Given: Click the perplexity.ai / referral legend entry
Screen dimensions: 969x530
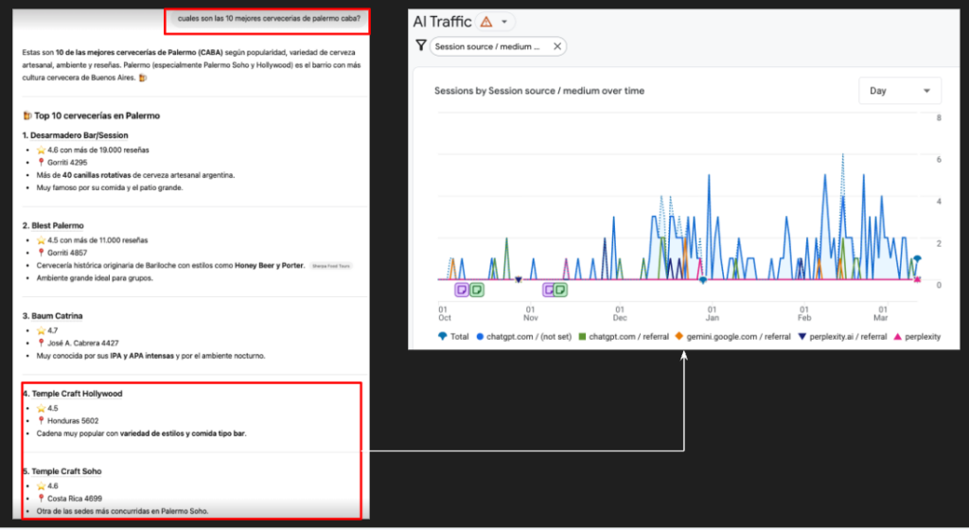Looking at the screenshot, I should point(840,337).
